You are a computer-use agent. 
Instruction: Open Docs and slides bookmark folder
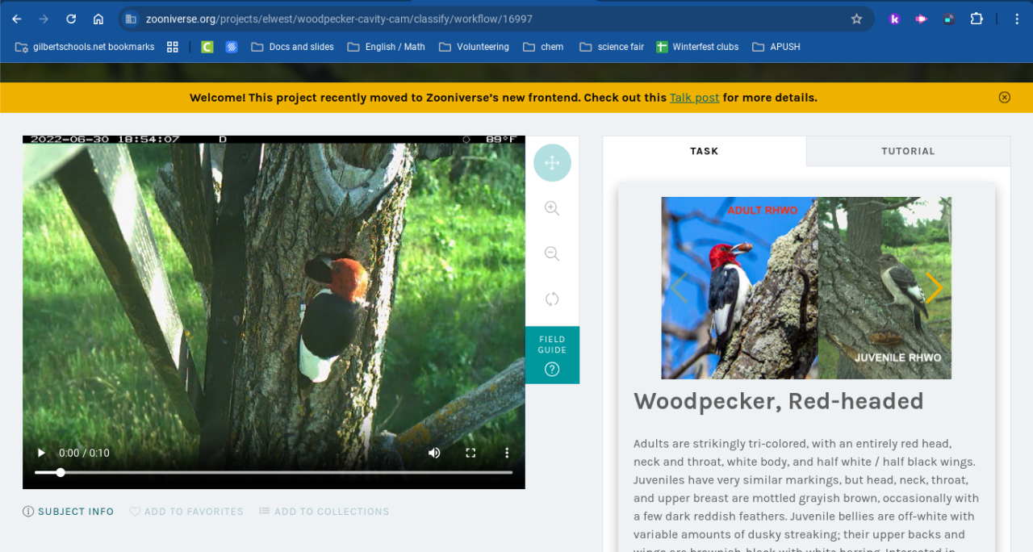[x=293, y=47]
